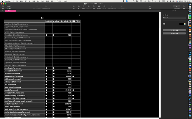192x119 pixels.
Task: Click the headphones menu bar icon
Action: [152, 1]
